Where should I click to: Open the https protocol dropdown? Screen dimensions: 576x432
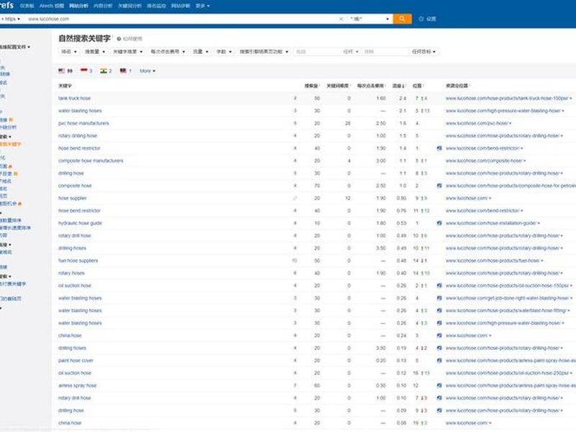tap(12, 19)
